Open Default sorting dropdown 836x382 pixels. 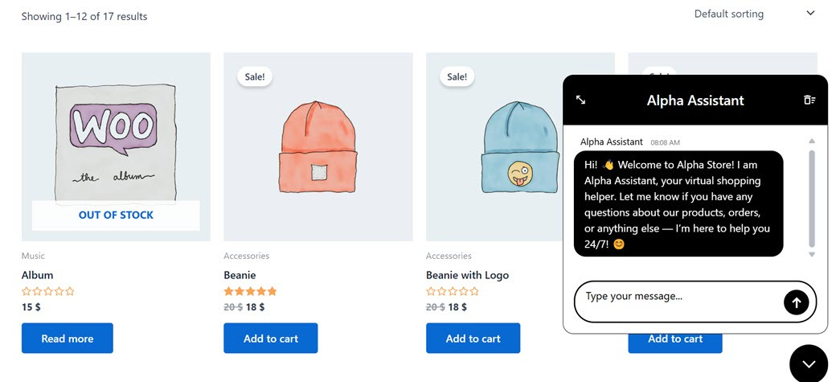(x=729, y=14)
